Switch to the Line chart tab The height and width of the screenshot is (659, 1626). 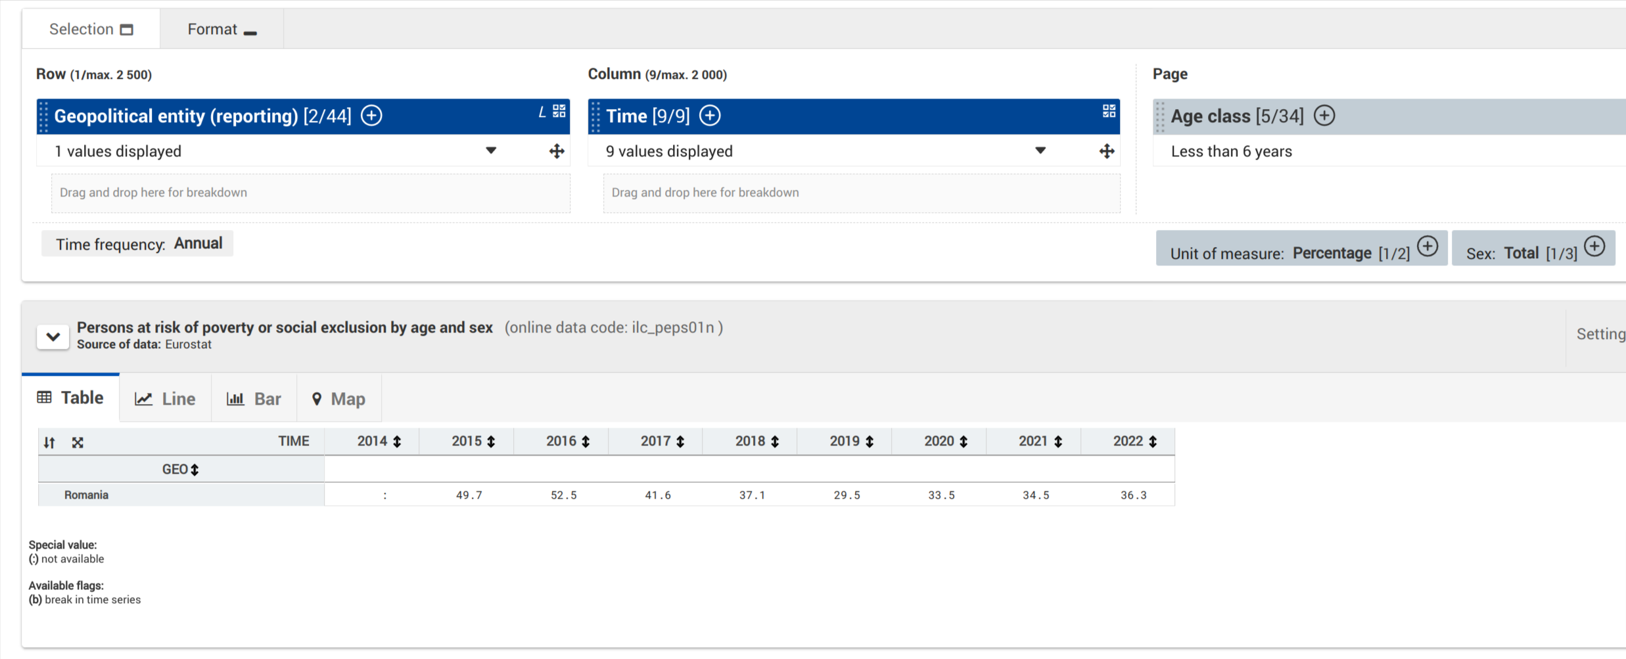click(166, 399)
